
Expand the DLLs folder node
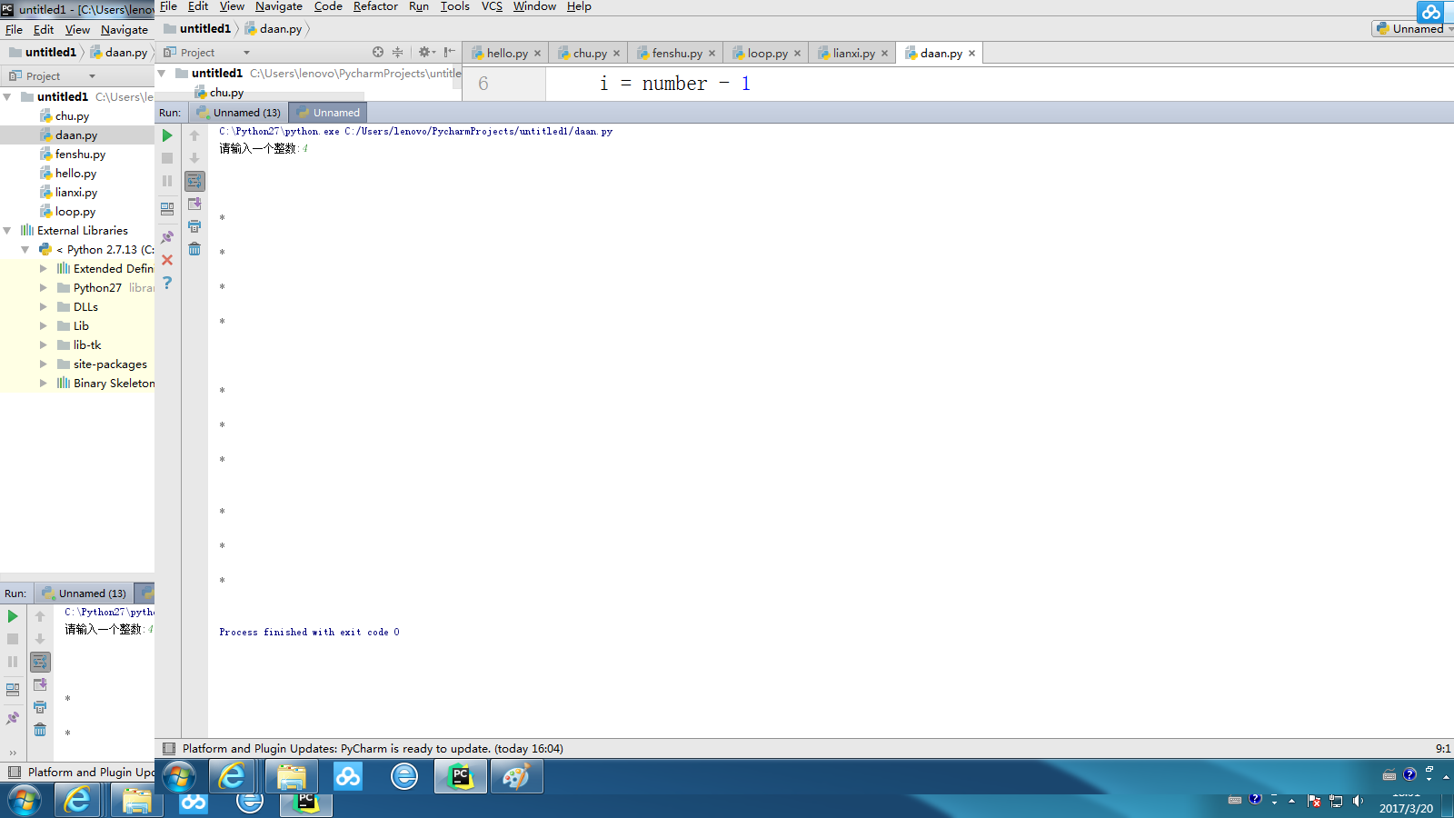(x=43, y=307)
